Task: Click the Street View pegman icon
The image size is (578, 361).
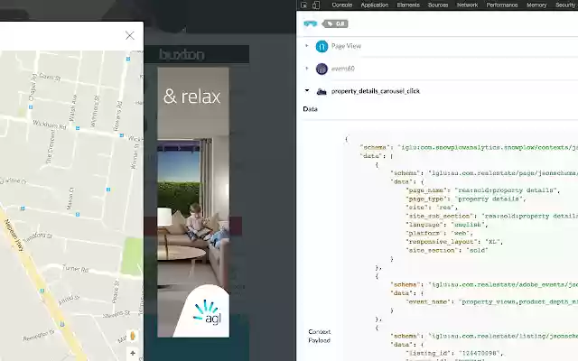Action: point(133,336)
